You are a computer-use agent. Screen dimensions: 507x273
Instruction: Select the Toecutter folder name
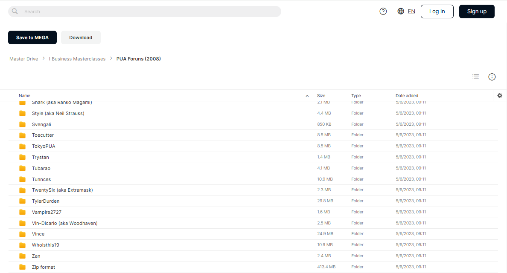point(43,135)
